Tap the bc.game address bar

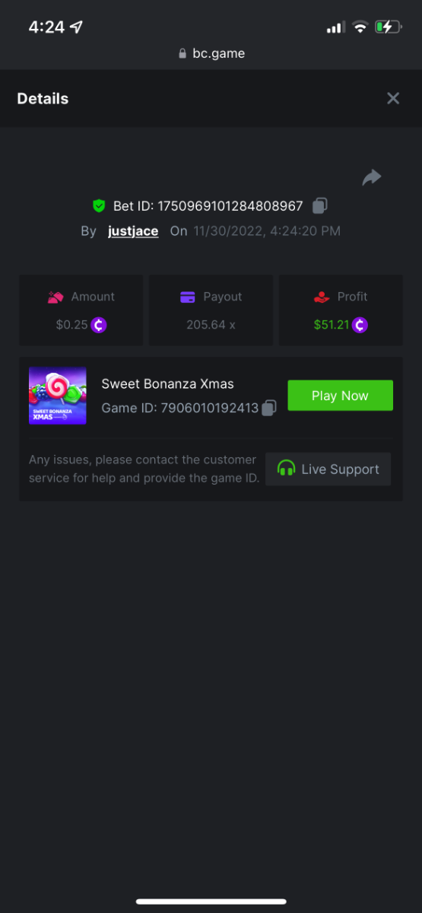pyautogui.click(x=211, y=53)
